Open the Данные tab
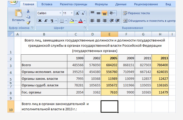The image size is (183, 120). click(121, 4)
